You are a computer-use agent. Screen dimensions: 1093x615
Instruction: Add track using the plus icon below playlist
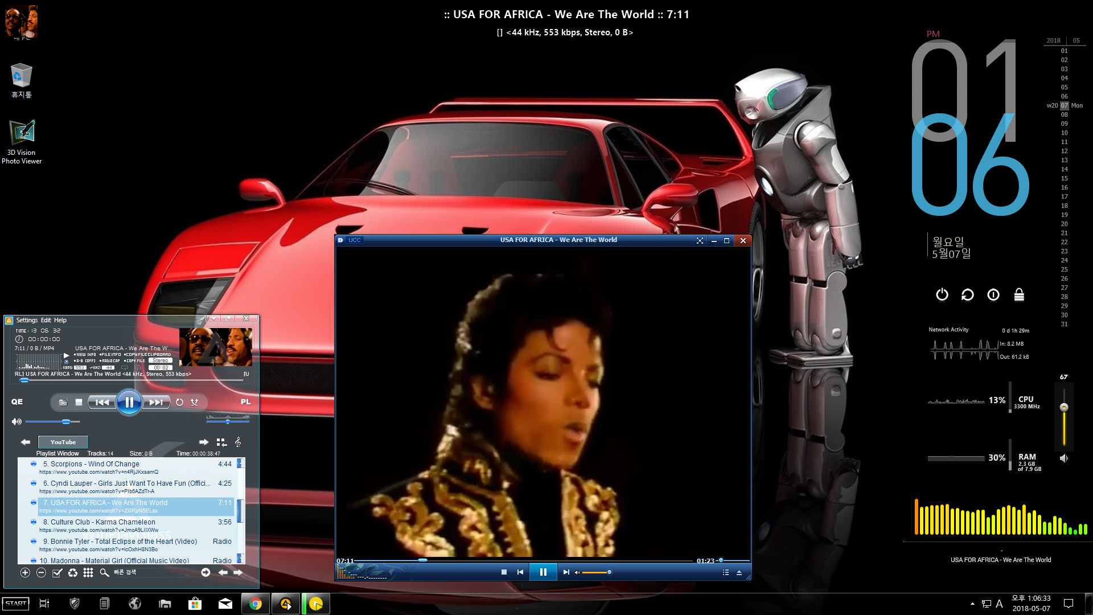click(x=25, y=572)
